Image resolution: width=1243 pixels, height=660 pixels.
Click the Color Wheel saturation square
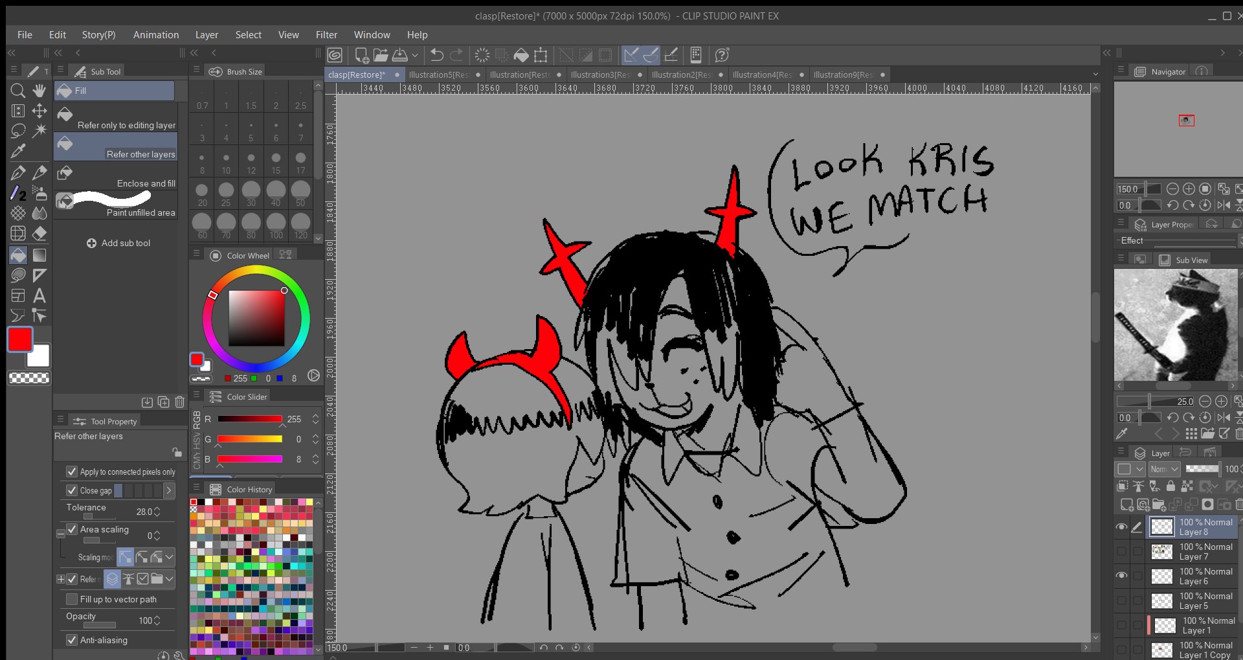pyautogui.click(x=256, y=318)
